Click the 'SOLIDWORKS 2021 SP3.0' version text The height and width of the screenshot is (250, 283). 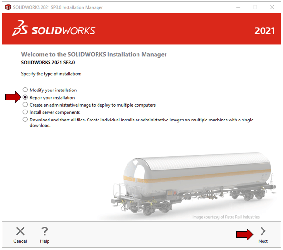[48, 63]
